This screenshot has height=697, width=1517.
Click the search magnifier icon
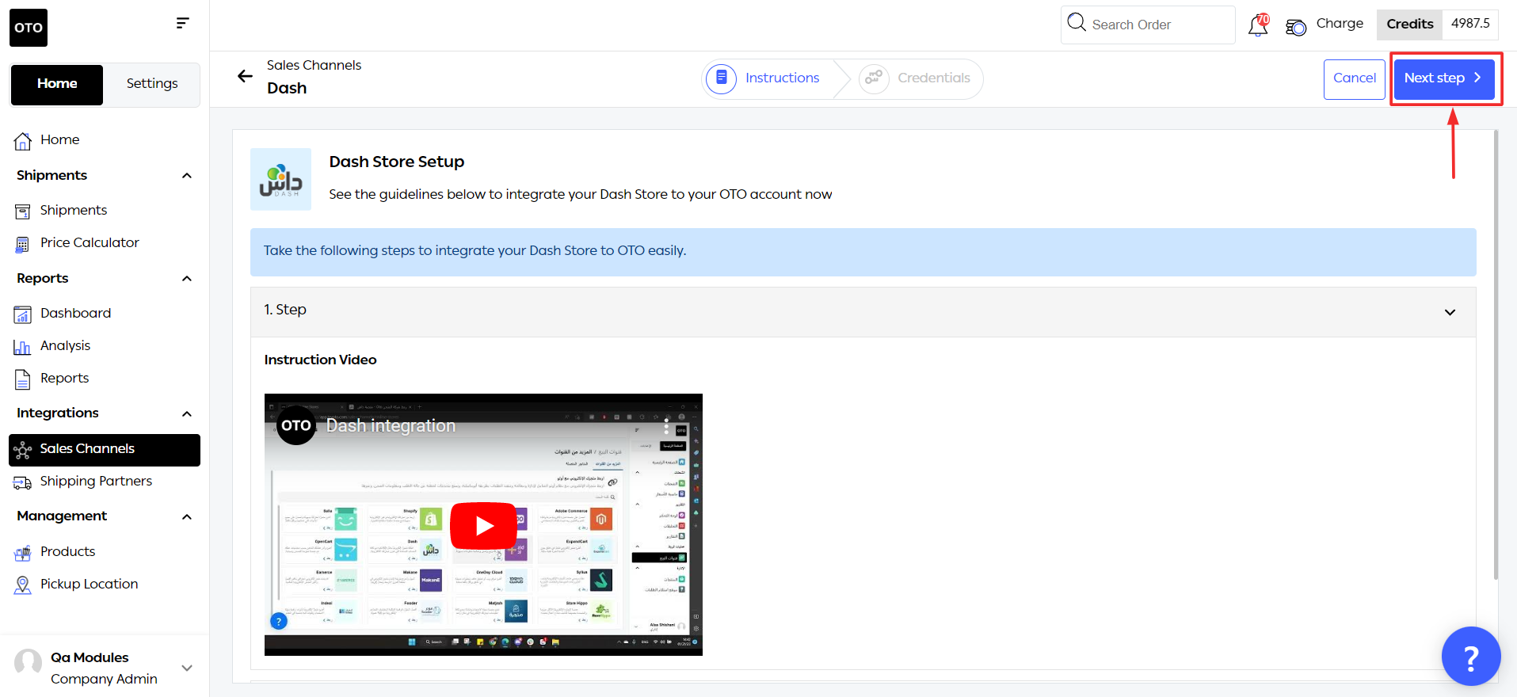[1077, 22]
